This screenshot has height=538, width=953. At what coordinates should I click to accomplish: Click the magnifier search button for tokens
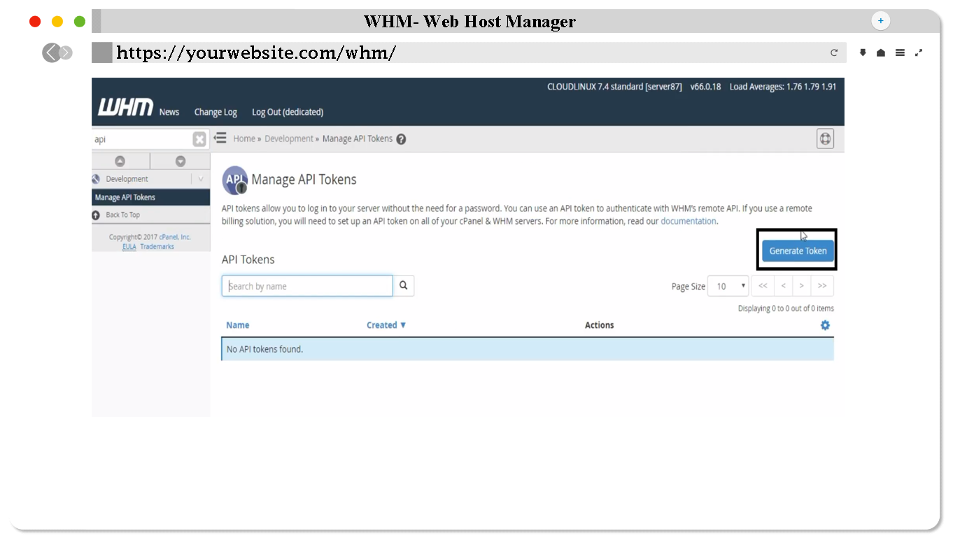pyautogui.click(x=404, y=285)
